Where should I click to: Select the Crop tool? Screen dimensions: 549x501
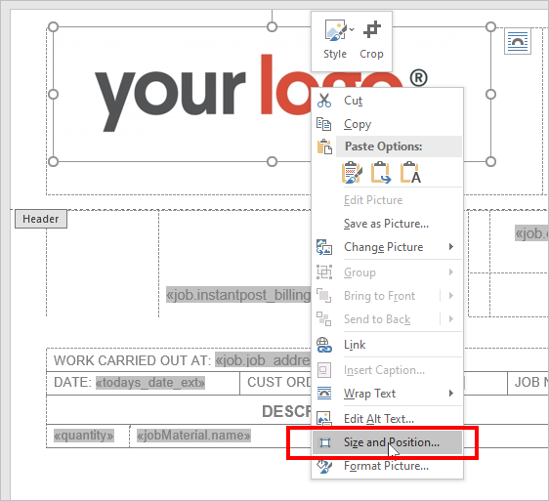[x=371, y=38]
